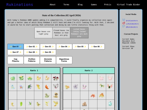Click the shiny Charmeleon sprite

click(x=47, y=78)
